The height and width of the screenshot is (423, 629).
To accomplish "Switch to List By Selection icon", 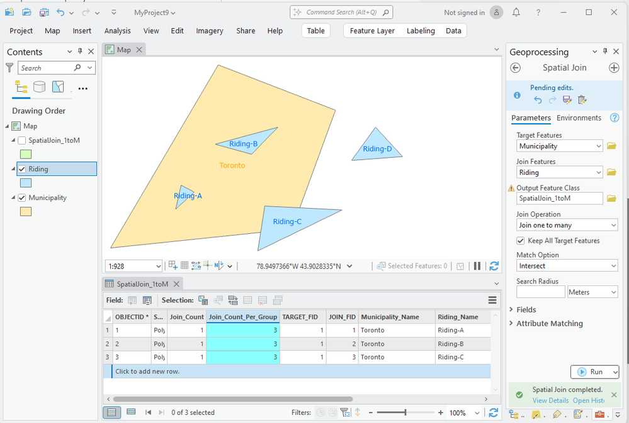I will coord(58,87).
